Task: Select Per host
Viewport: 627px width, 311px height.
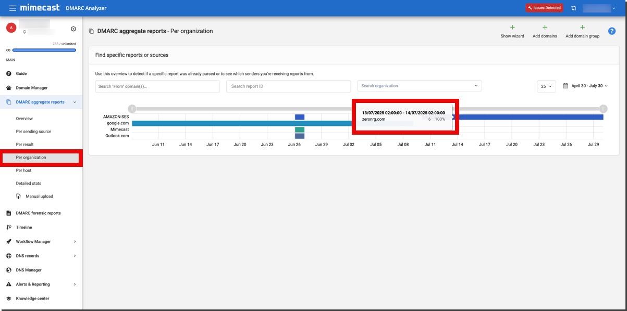Action: [23, 171]
